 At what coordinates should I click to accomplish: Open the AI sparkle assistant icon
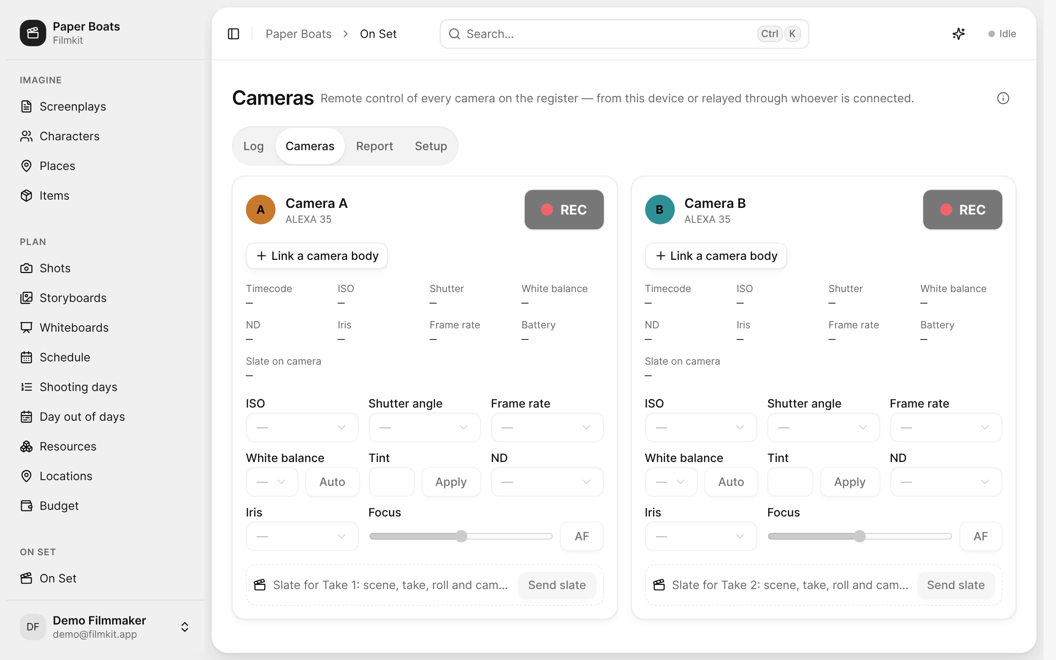point(958,33)
